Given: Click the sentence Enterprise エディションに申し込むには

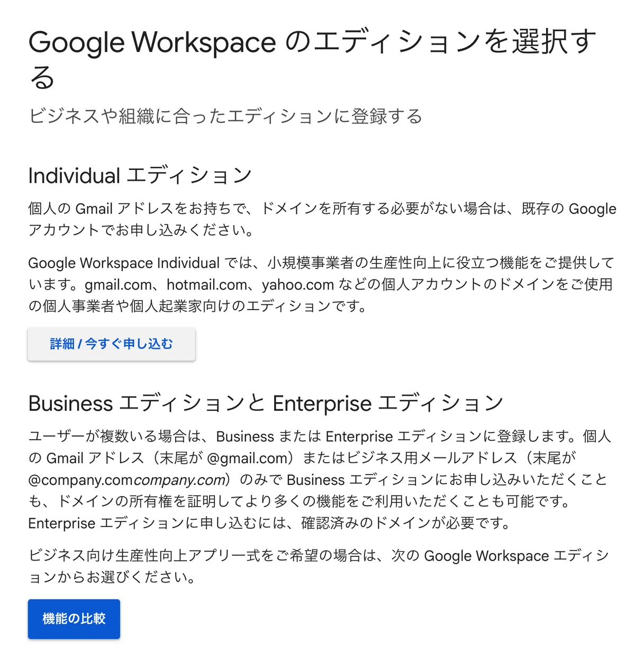Looking at the screenshot, I should pos(271,524).
